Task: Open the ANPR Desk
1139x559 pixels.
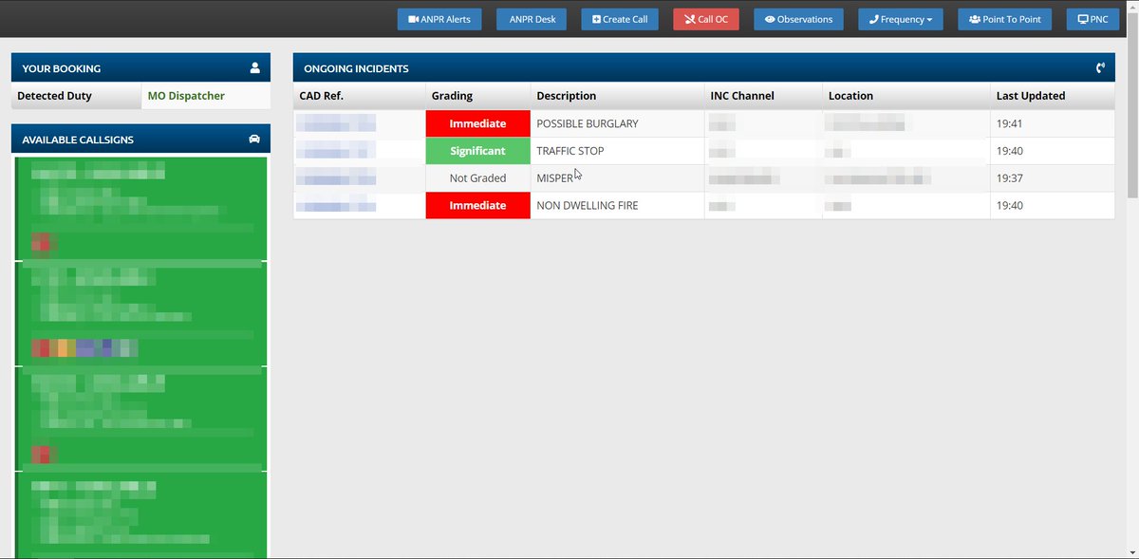Action: point(532,19)
